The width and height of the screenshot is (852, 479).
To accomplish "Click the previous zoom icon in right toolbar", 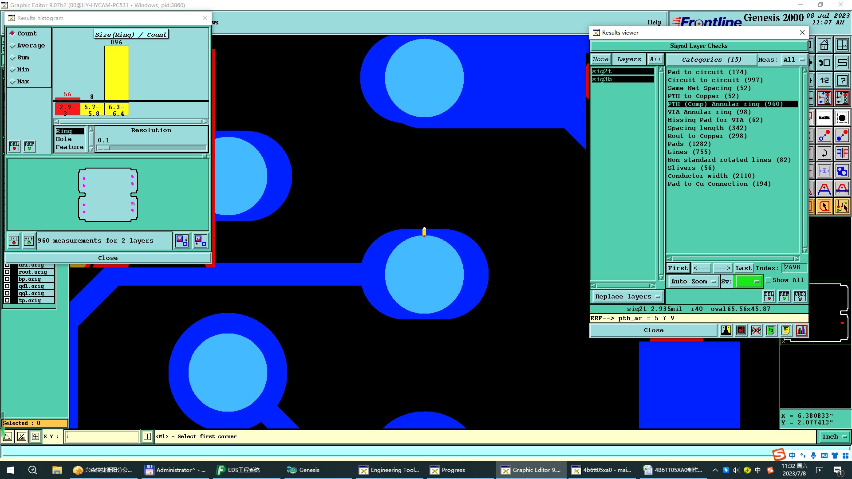I will [x=824, y=63].
